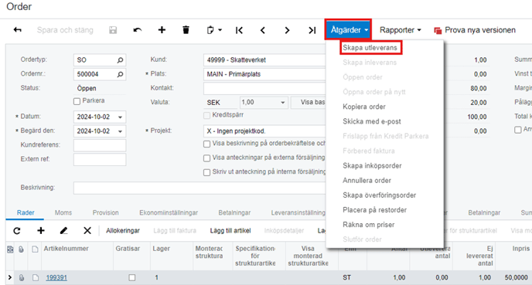The height and width of the screenshot is (285, 532).
Task: Click paperclip icon on row 199391
Action: (x=22, y=277)
